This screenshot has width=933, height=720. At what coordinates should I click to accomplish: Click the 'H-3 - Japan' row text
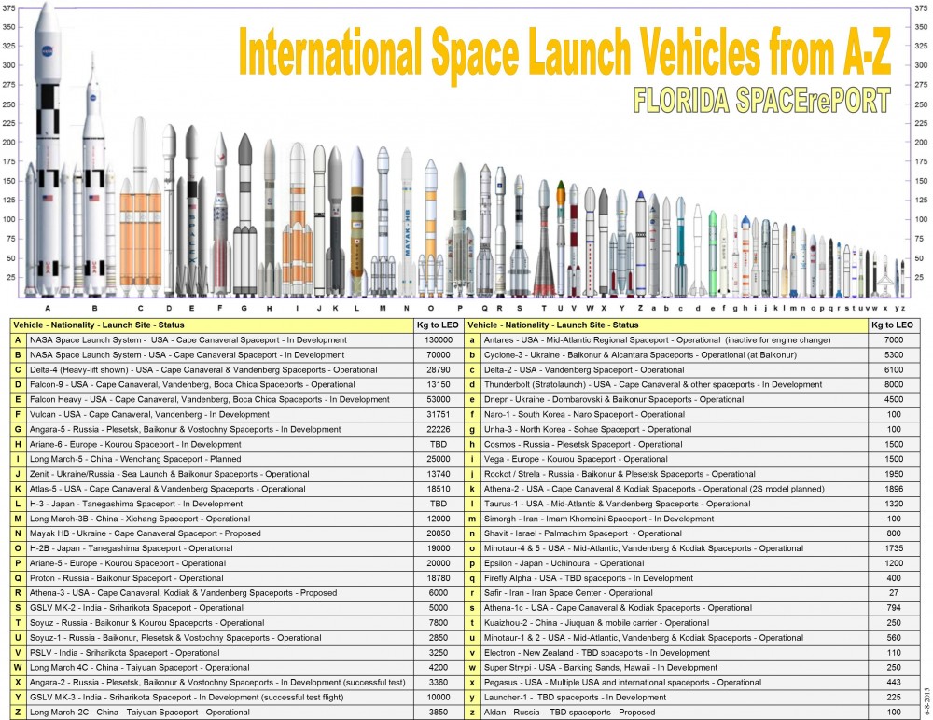tap(136, 504)
